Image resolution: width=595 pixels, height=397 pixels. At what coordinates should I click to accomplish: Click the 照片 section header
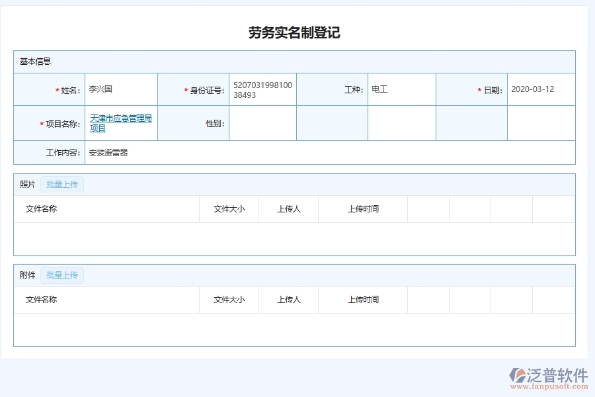26,184
